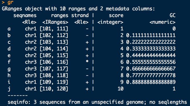
Task: Click the <integer> type label
Action: click(x=110, y=22)
